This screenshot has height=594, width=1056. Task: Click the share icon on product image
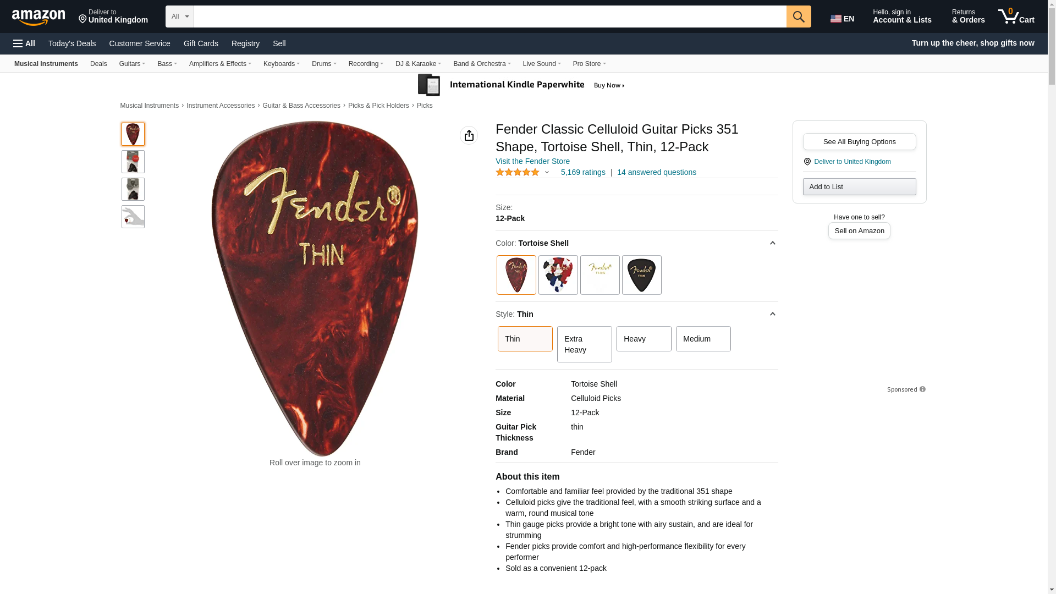click(469, 135)
